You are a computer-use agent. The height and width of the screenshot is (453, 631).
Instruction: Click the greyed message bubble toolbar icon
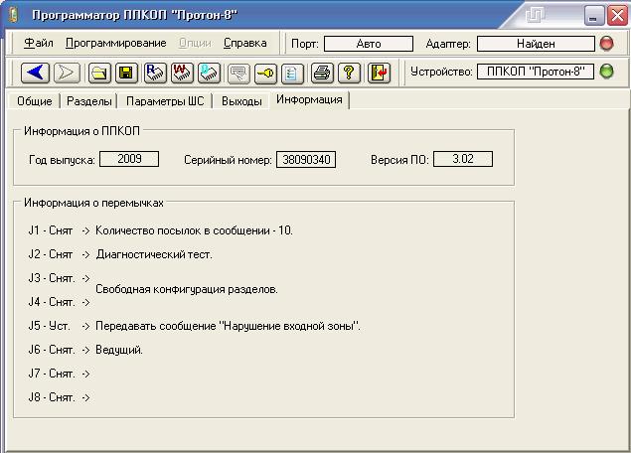(x=238, y=73)
